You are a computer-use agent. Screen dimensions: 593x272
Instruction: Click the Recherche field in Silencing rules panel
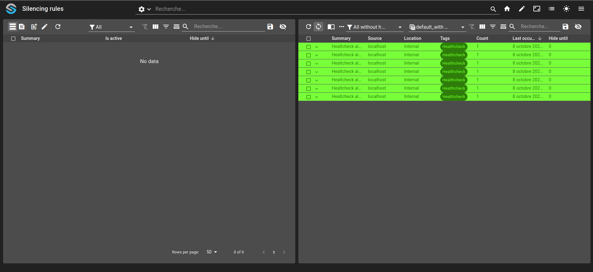pos(229,27)
